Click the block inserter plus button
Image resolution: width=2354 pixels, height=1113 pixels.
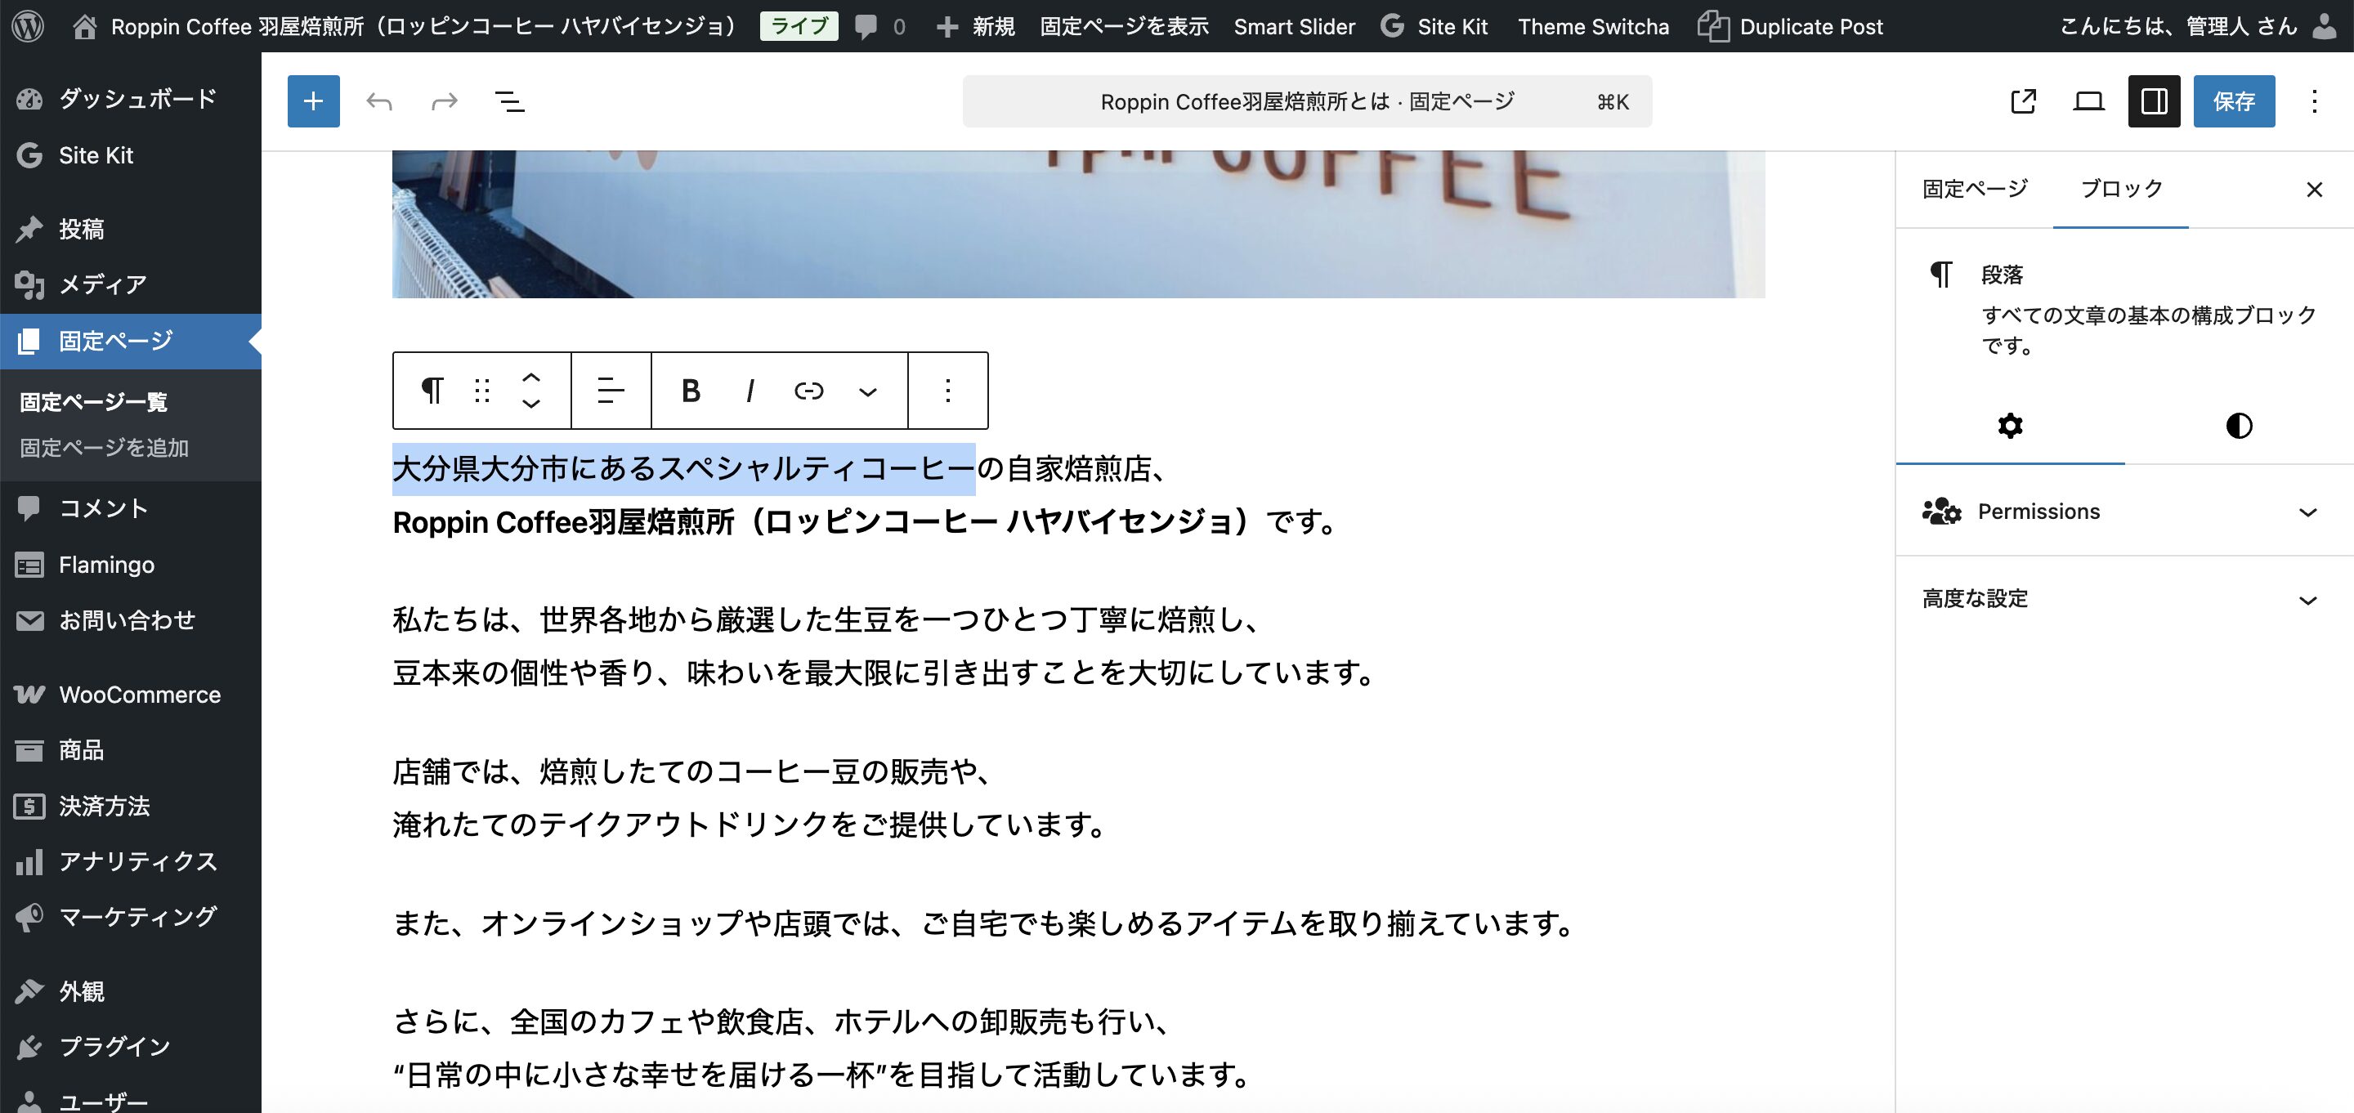point(312,101)
